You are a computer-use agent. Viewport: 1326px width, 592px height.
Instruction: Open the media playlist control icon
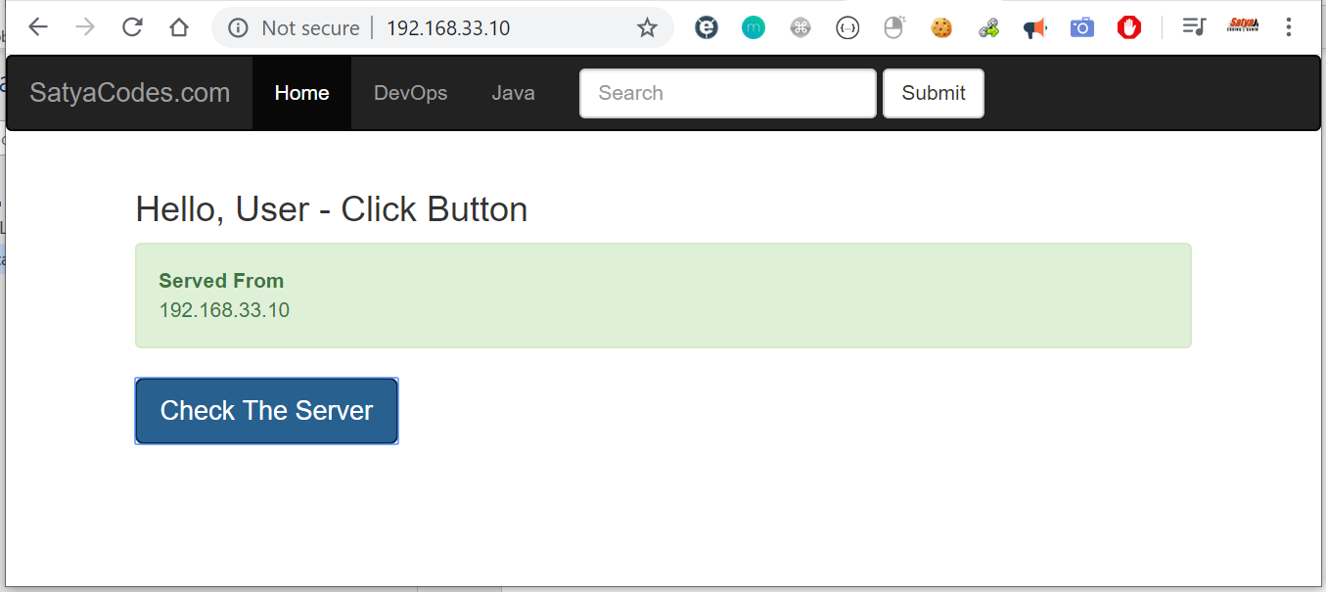coord(1194,27)
